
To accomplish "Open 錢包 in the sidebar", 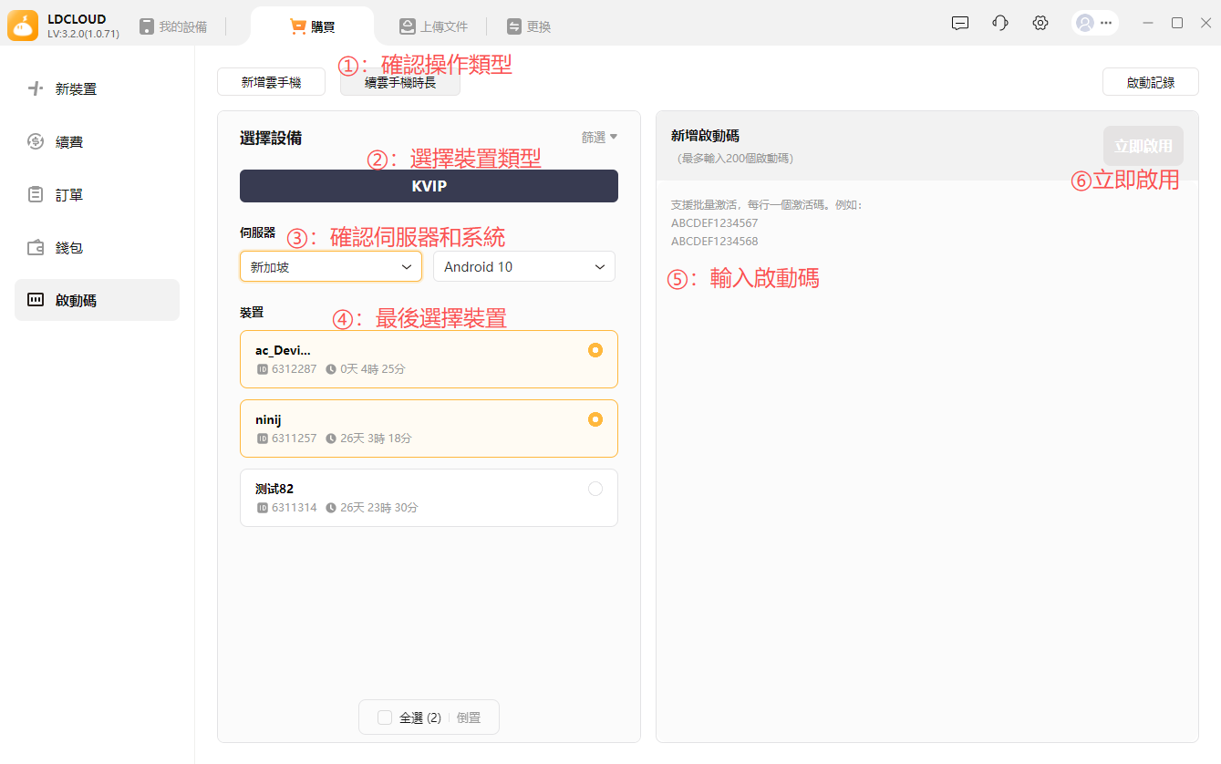I will (69, 248).
